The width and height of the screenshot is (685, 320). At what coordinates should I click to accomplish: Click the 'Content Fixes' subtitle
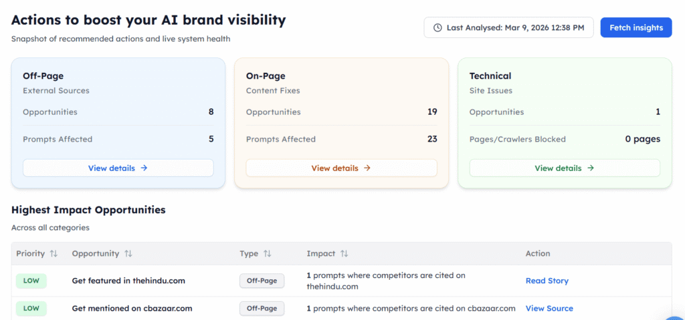pos(273,91)
